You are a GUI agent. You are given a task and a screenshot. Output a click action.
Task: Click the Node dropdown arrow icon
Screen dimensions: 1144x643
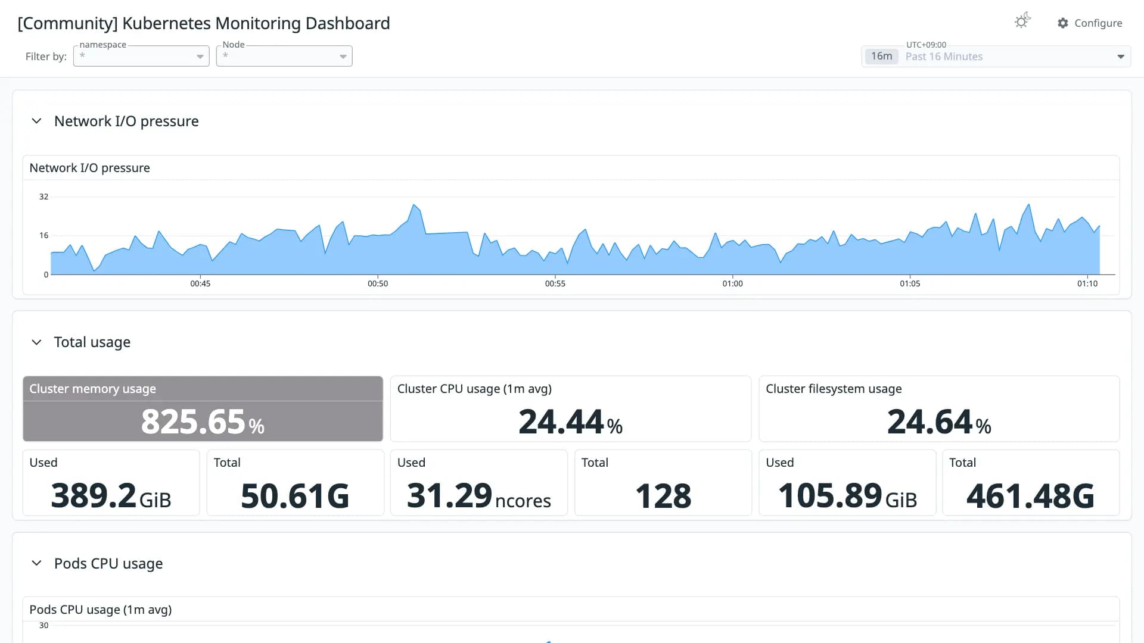coord(343,57)
